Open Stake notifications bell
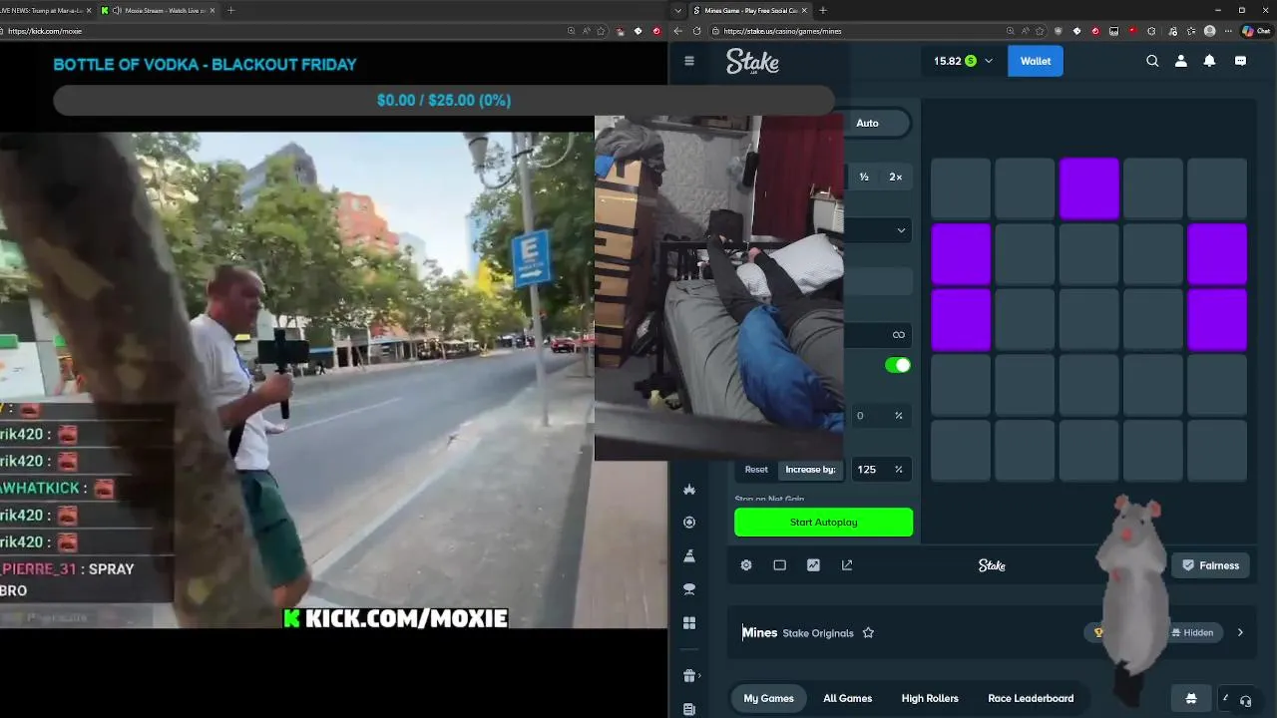The image size is (1277, 718). click(1209, 61)
